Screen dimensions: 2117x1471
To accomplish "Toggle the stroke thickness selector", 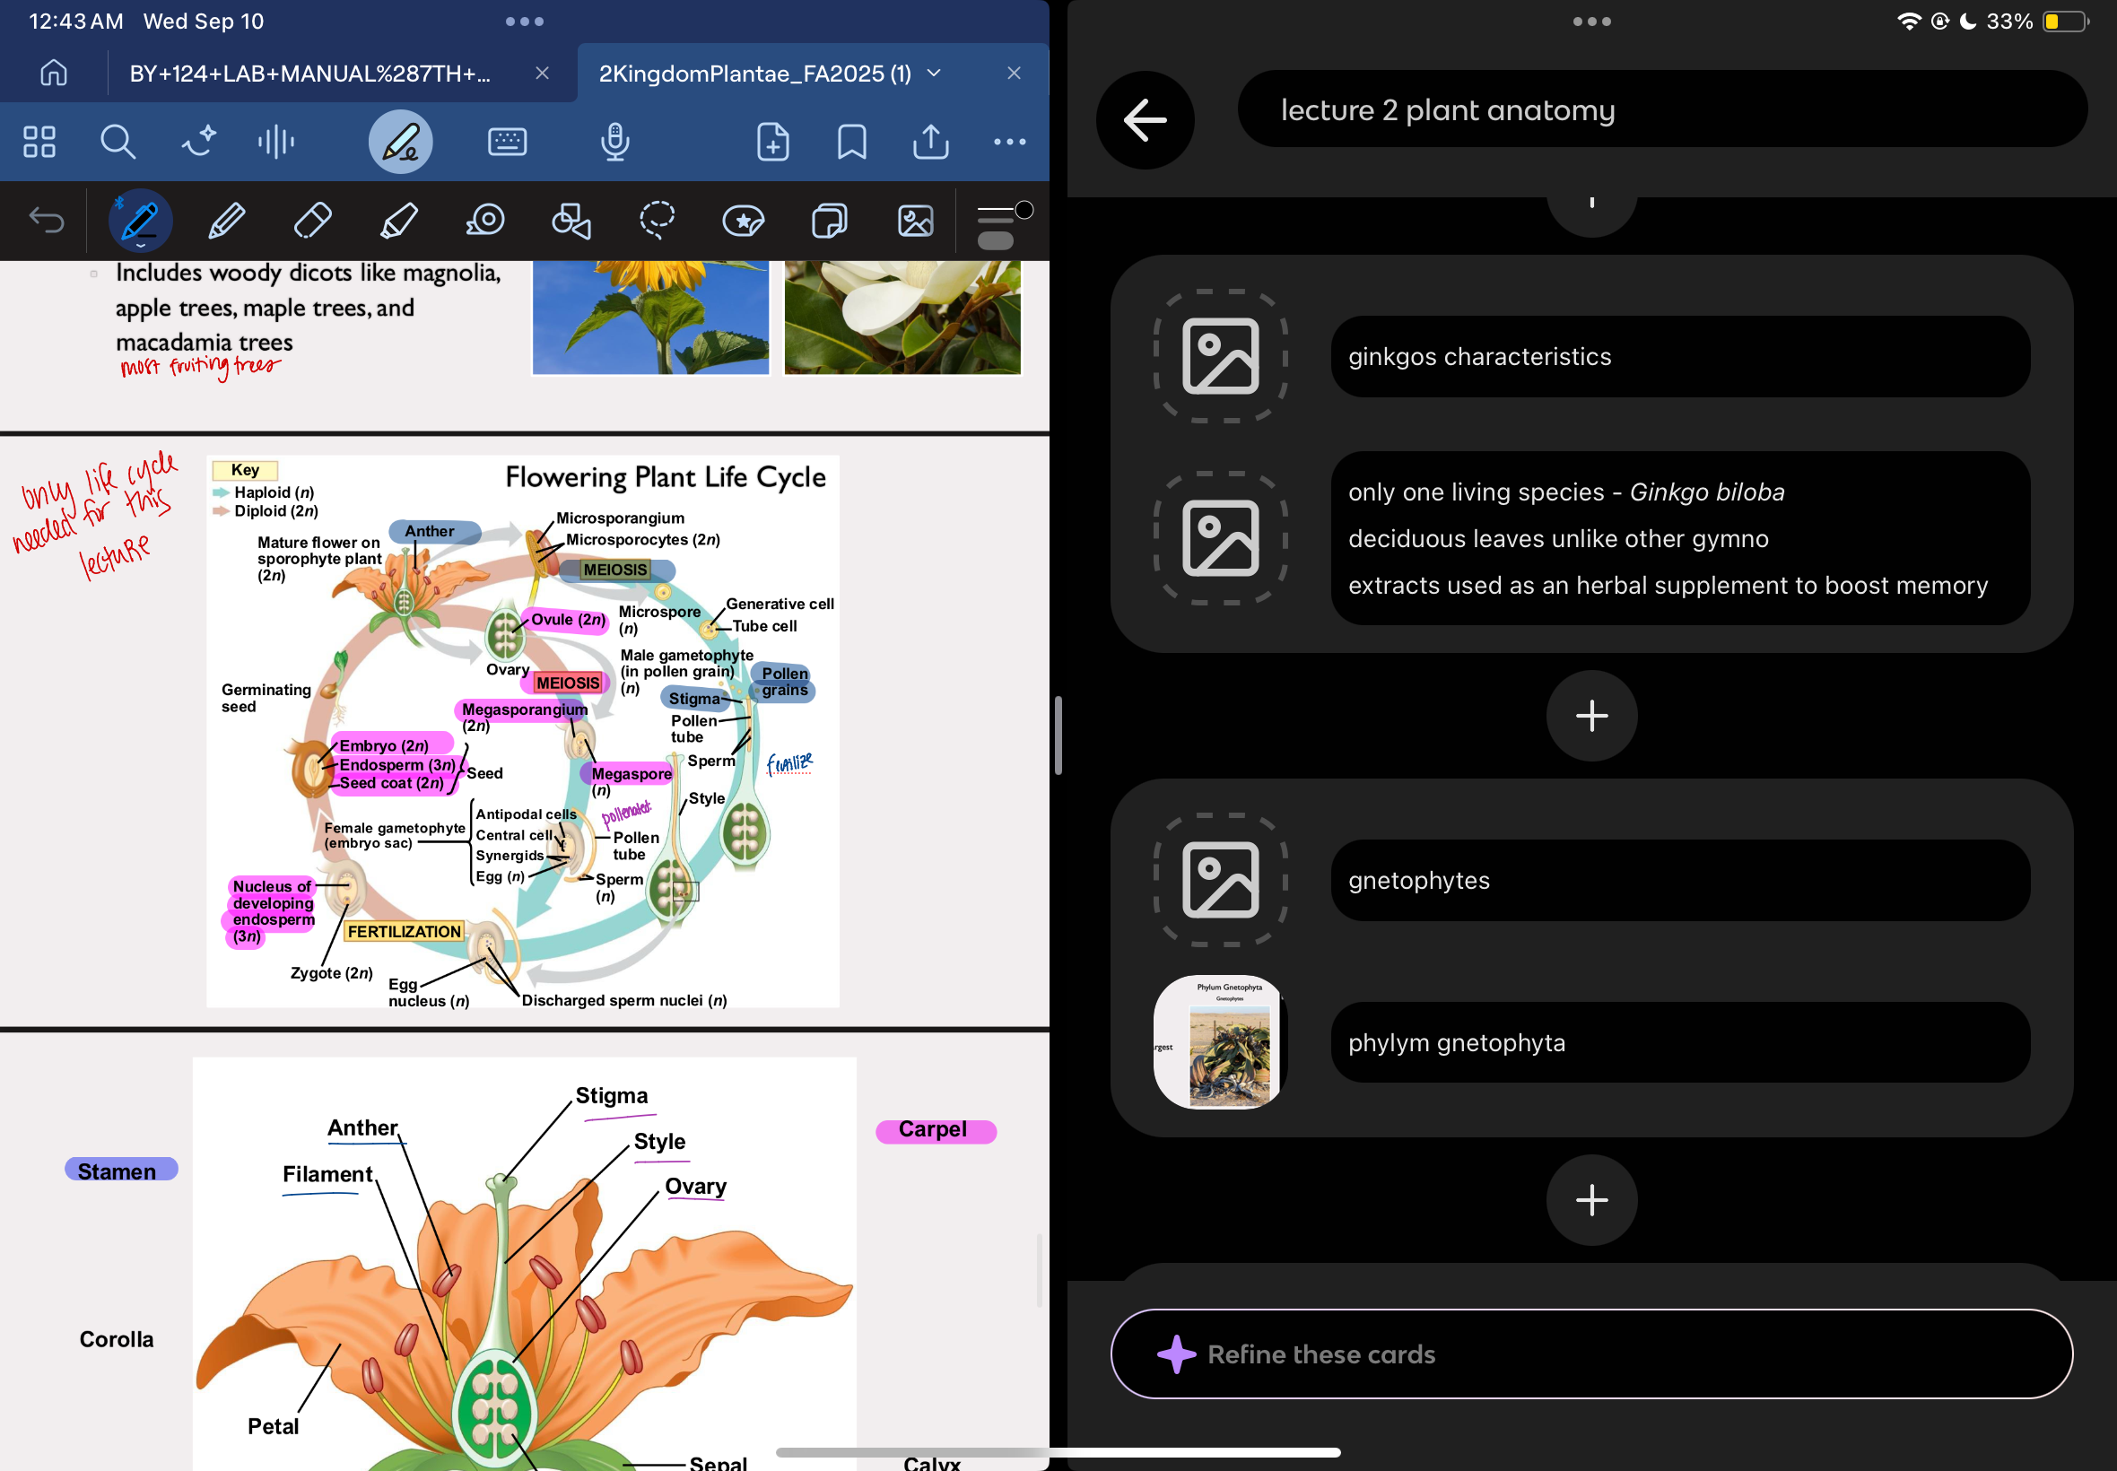I will pos(1001,226).
